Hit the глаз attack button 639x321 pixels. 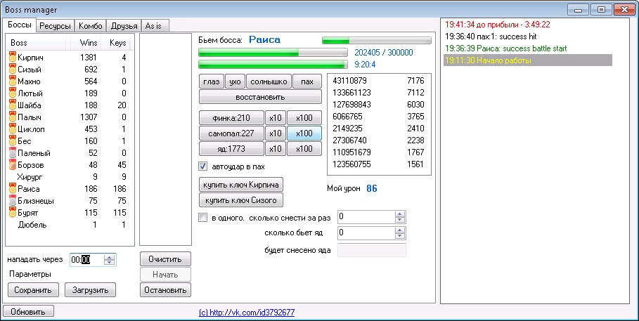211,82
